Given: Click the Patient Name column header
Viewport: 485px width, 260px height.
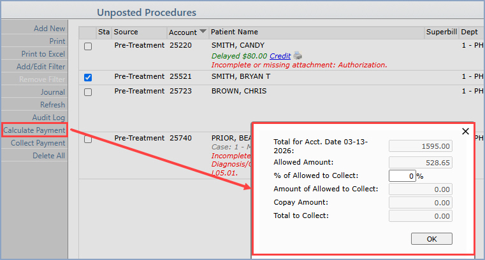Looking at the screenshot, I should pos(235,32).
